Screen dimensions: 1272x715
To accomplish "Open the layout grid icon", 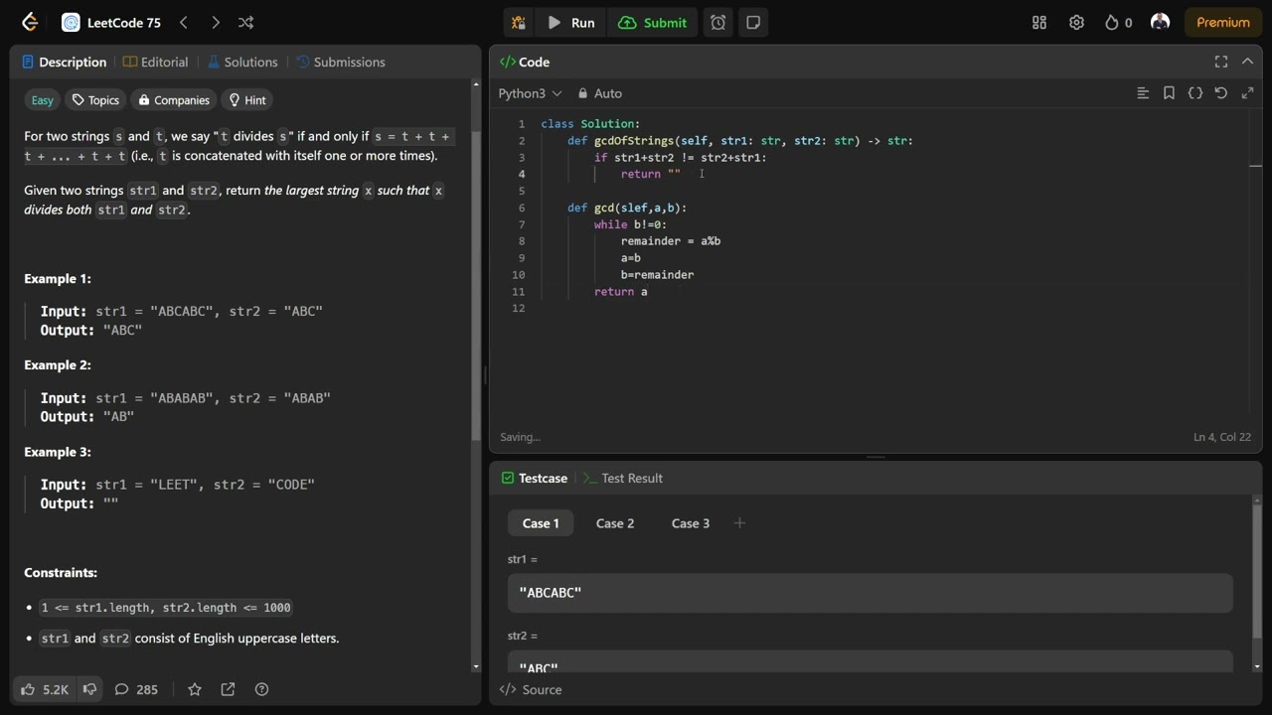I will pos(1039,22).
